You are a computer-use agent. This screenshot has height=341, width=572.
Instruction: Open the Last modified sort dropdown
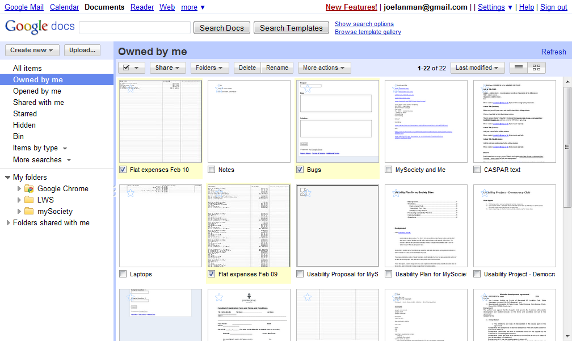tap(478, 68)
